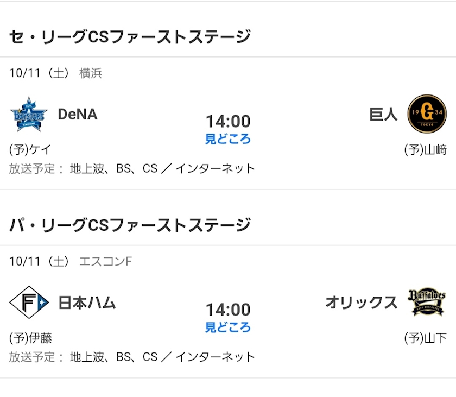This screenshot has height=397, width=456.
Task: Click the Giants (巨人) team logo
Action: point(427,114)
